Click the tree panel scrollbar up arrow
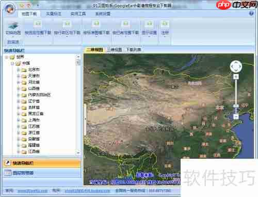The height and width of the screenshot is (197, 258). [x=78, y=56]
